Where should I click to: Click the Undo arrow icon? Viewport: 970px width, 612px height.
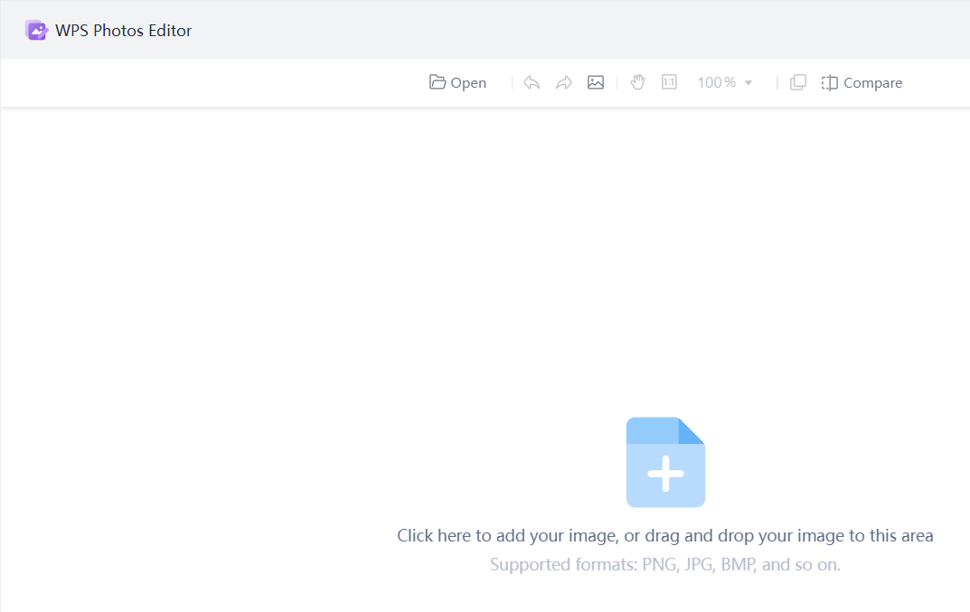point(532,81)
